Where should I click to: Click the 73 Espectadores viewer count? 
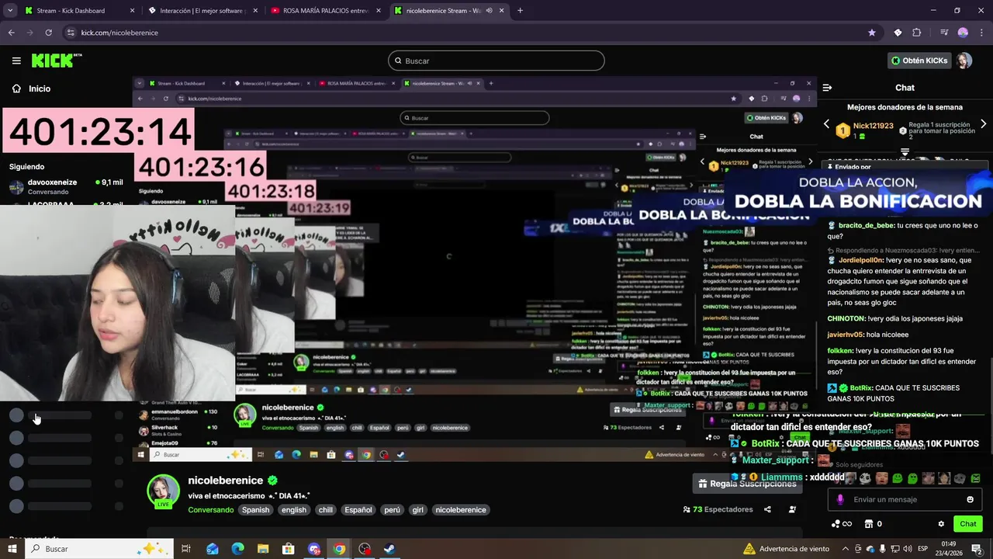pos(718,509)
